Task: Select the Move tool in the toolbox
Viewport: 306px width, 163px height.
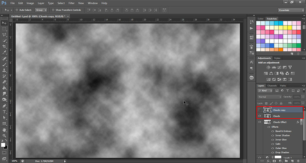Action: point(5,23)
